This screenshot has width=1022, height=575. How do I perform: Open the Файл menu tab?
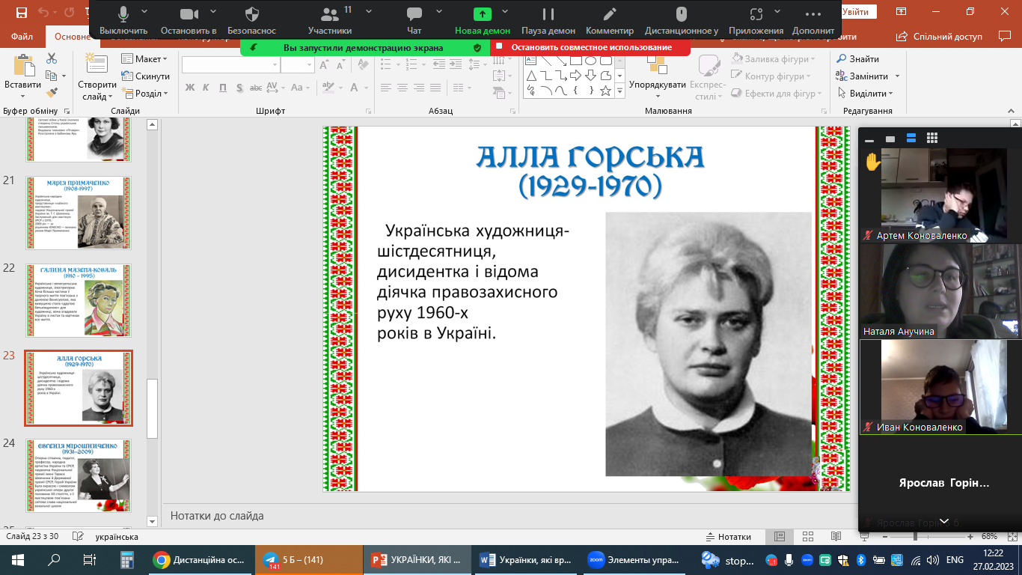coord(22,36)
